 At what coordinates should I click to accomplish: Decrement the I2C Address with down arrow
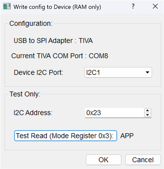[x=148, y=115]
